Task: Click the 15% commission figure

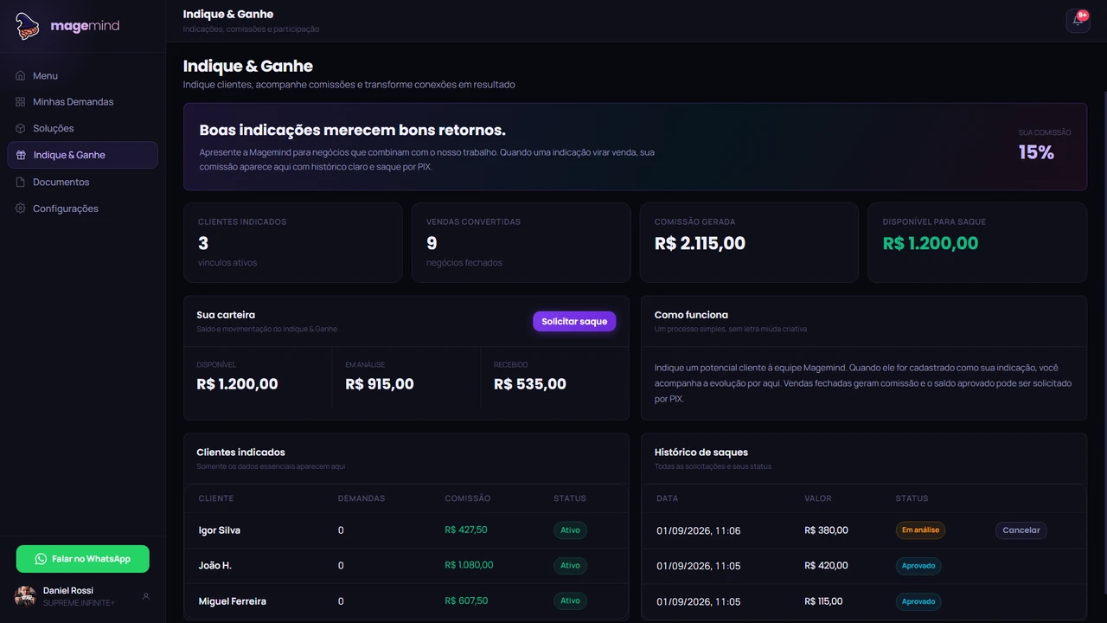Action: (x=1036, y=152)
